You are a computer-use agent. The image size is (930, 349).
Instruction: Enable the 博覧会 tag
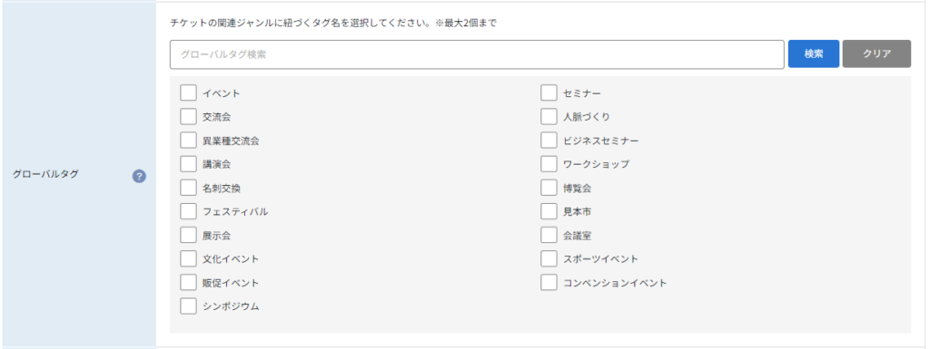[x=549, y=188]
